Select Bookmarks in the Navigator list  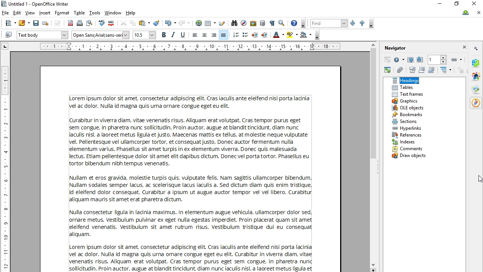[411, 114]
